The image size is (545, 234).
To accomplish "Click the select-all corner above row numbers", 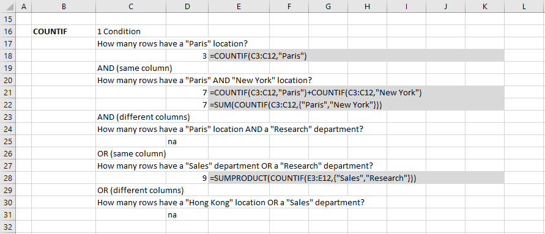I will click(8, 6).
